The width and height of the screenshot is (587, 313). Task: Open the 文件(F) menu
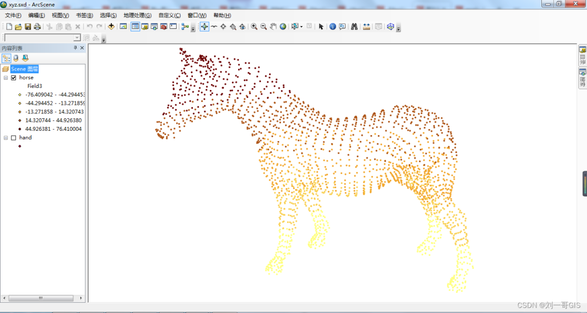(13, 15)
